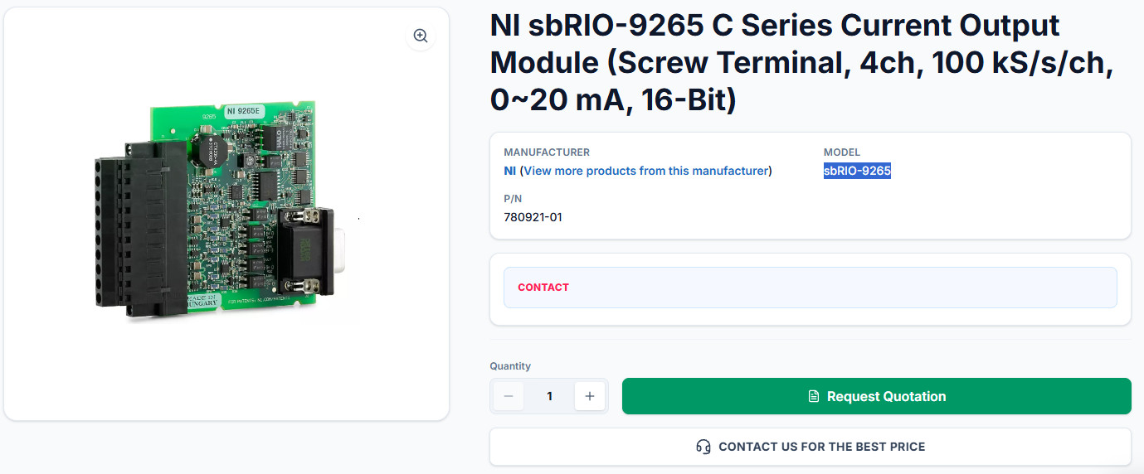Click the Quantity label above the stepper
The width and height of the screenshot is (1144, 474).
510,366
